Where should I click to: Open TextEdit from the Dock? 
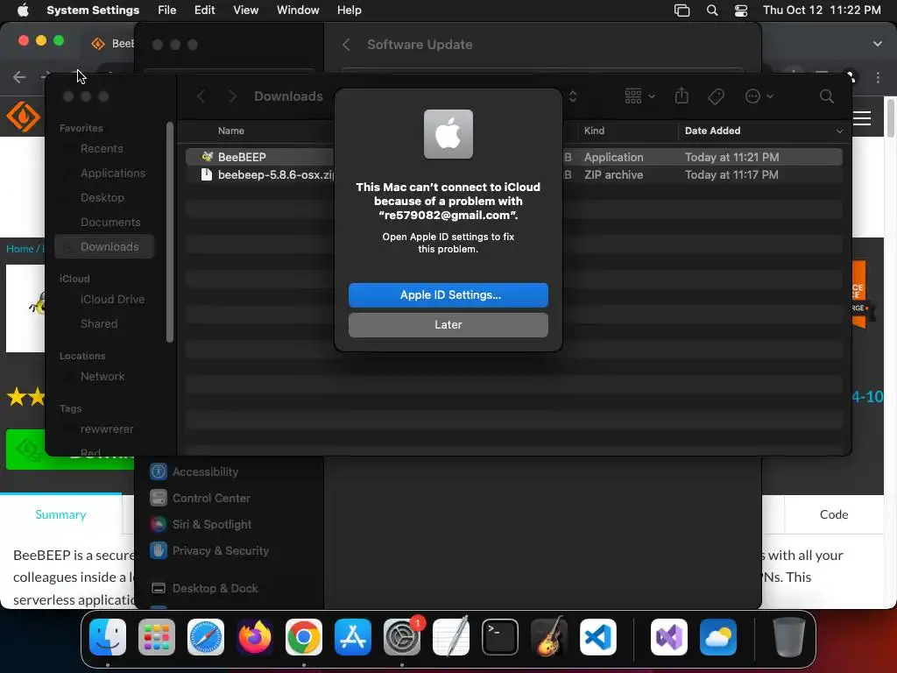[451, 637]
